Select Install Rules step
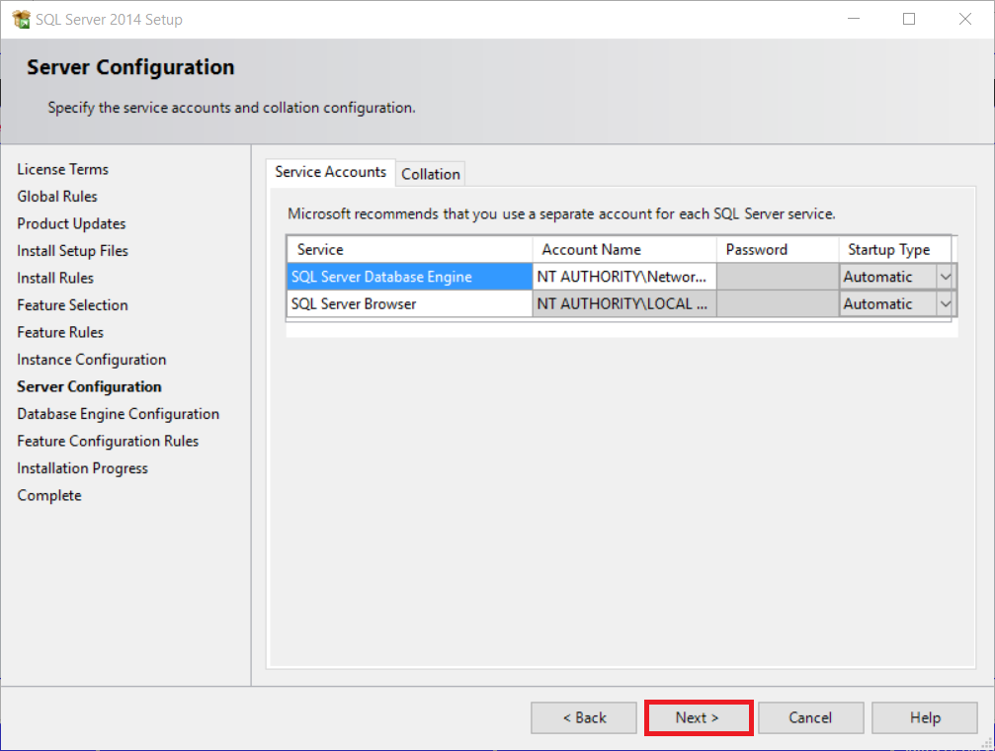This screenshot has height=751, width=995. (x=55, y=278)
